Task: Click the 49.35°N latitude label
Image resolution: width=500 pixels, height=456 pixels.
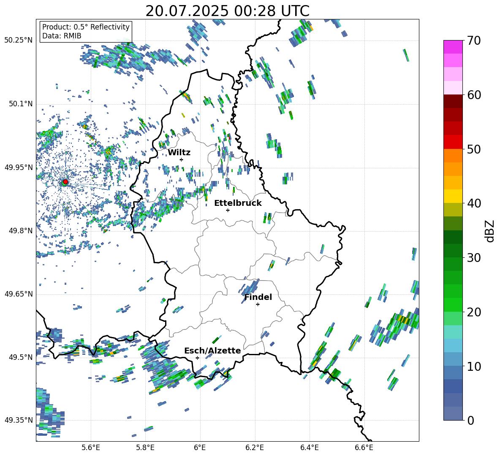Action: (x=19, y=420)
